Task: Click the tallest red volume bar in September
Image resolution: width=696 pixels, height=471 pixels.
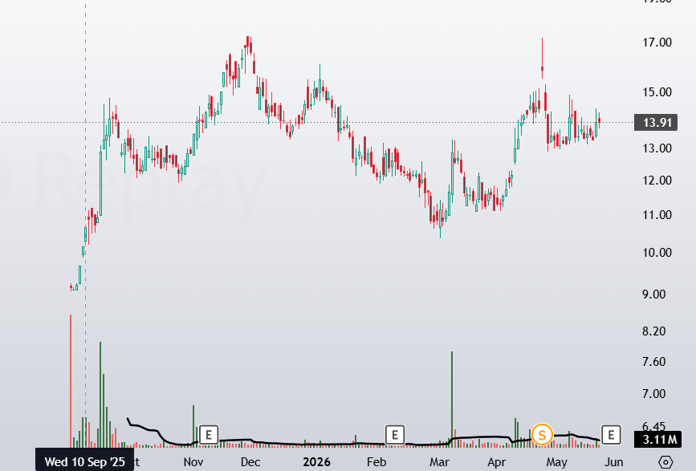Action: click(x=71, y=380)
